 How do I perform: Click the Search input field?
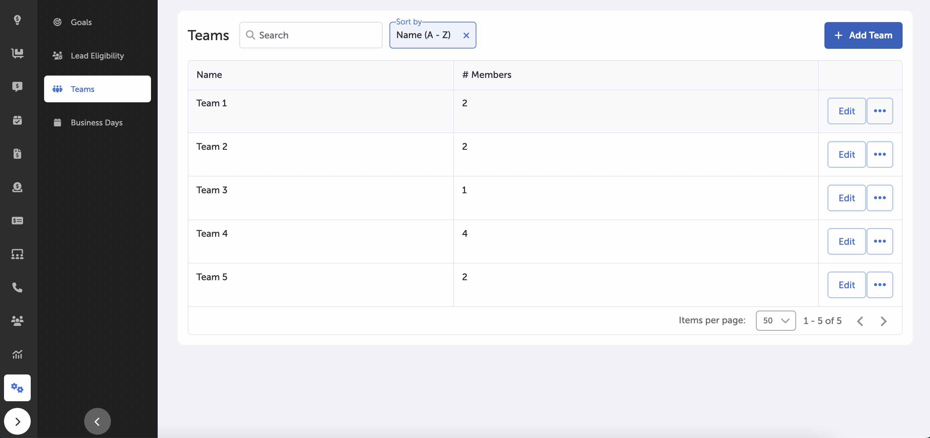[311, 34]
